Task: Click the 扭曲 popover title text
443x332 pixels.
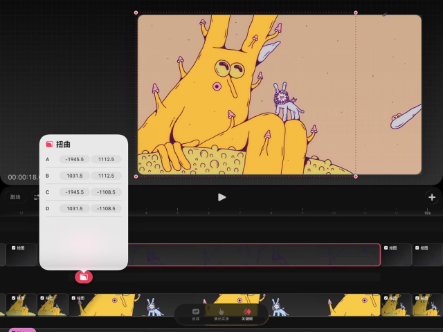Action: [63, 145]
